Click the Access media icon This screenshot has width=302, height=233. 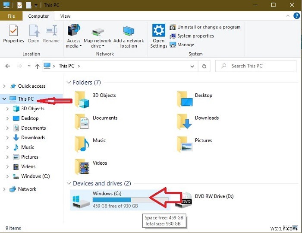pos(74,30)
